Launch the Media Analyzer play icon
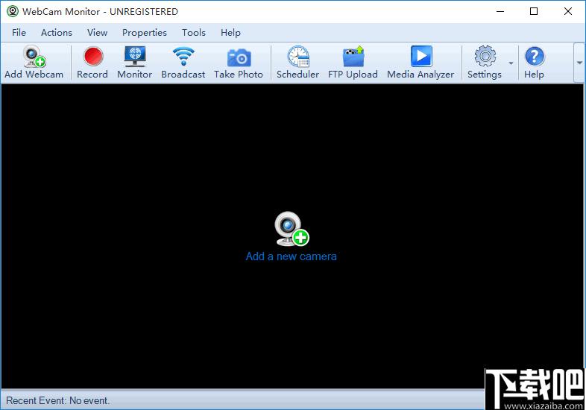The height and width of the screenshot is (410, 586). pyautogui.click(x=420, y=57)
